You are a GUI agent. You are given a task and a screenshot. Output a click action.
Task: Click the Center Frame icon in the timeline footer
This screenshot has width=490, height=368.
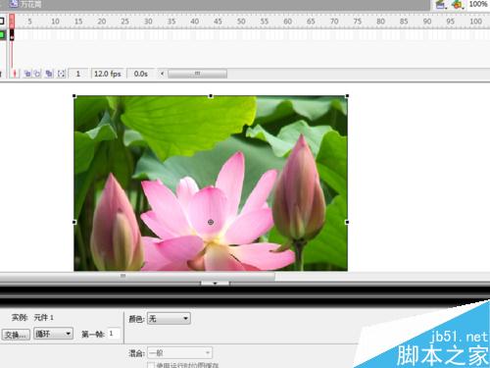14,74
